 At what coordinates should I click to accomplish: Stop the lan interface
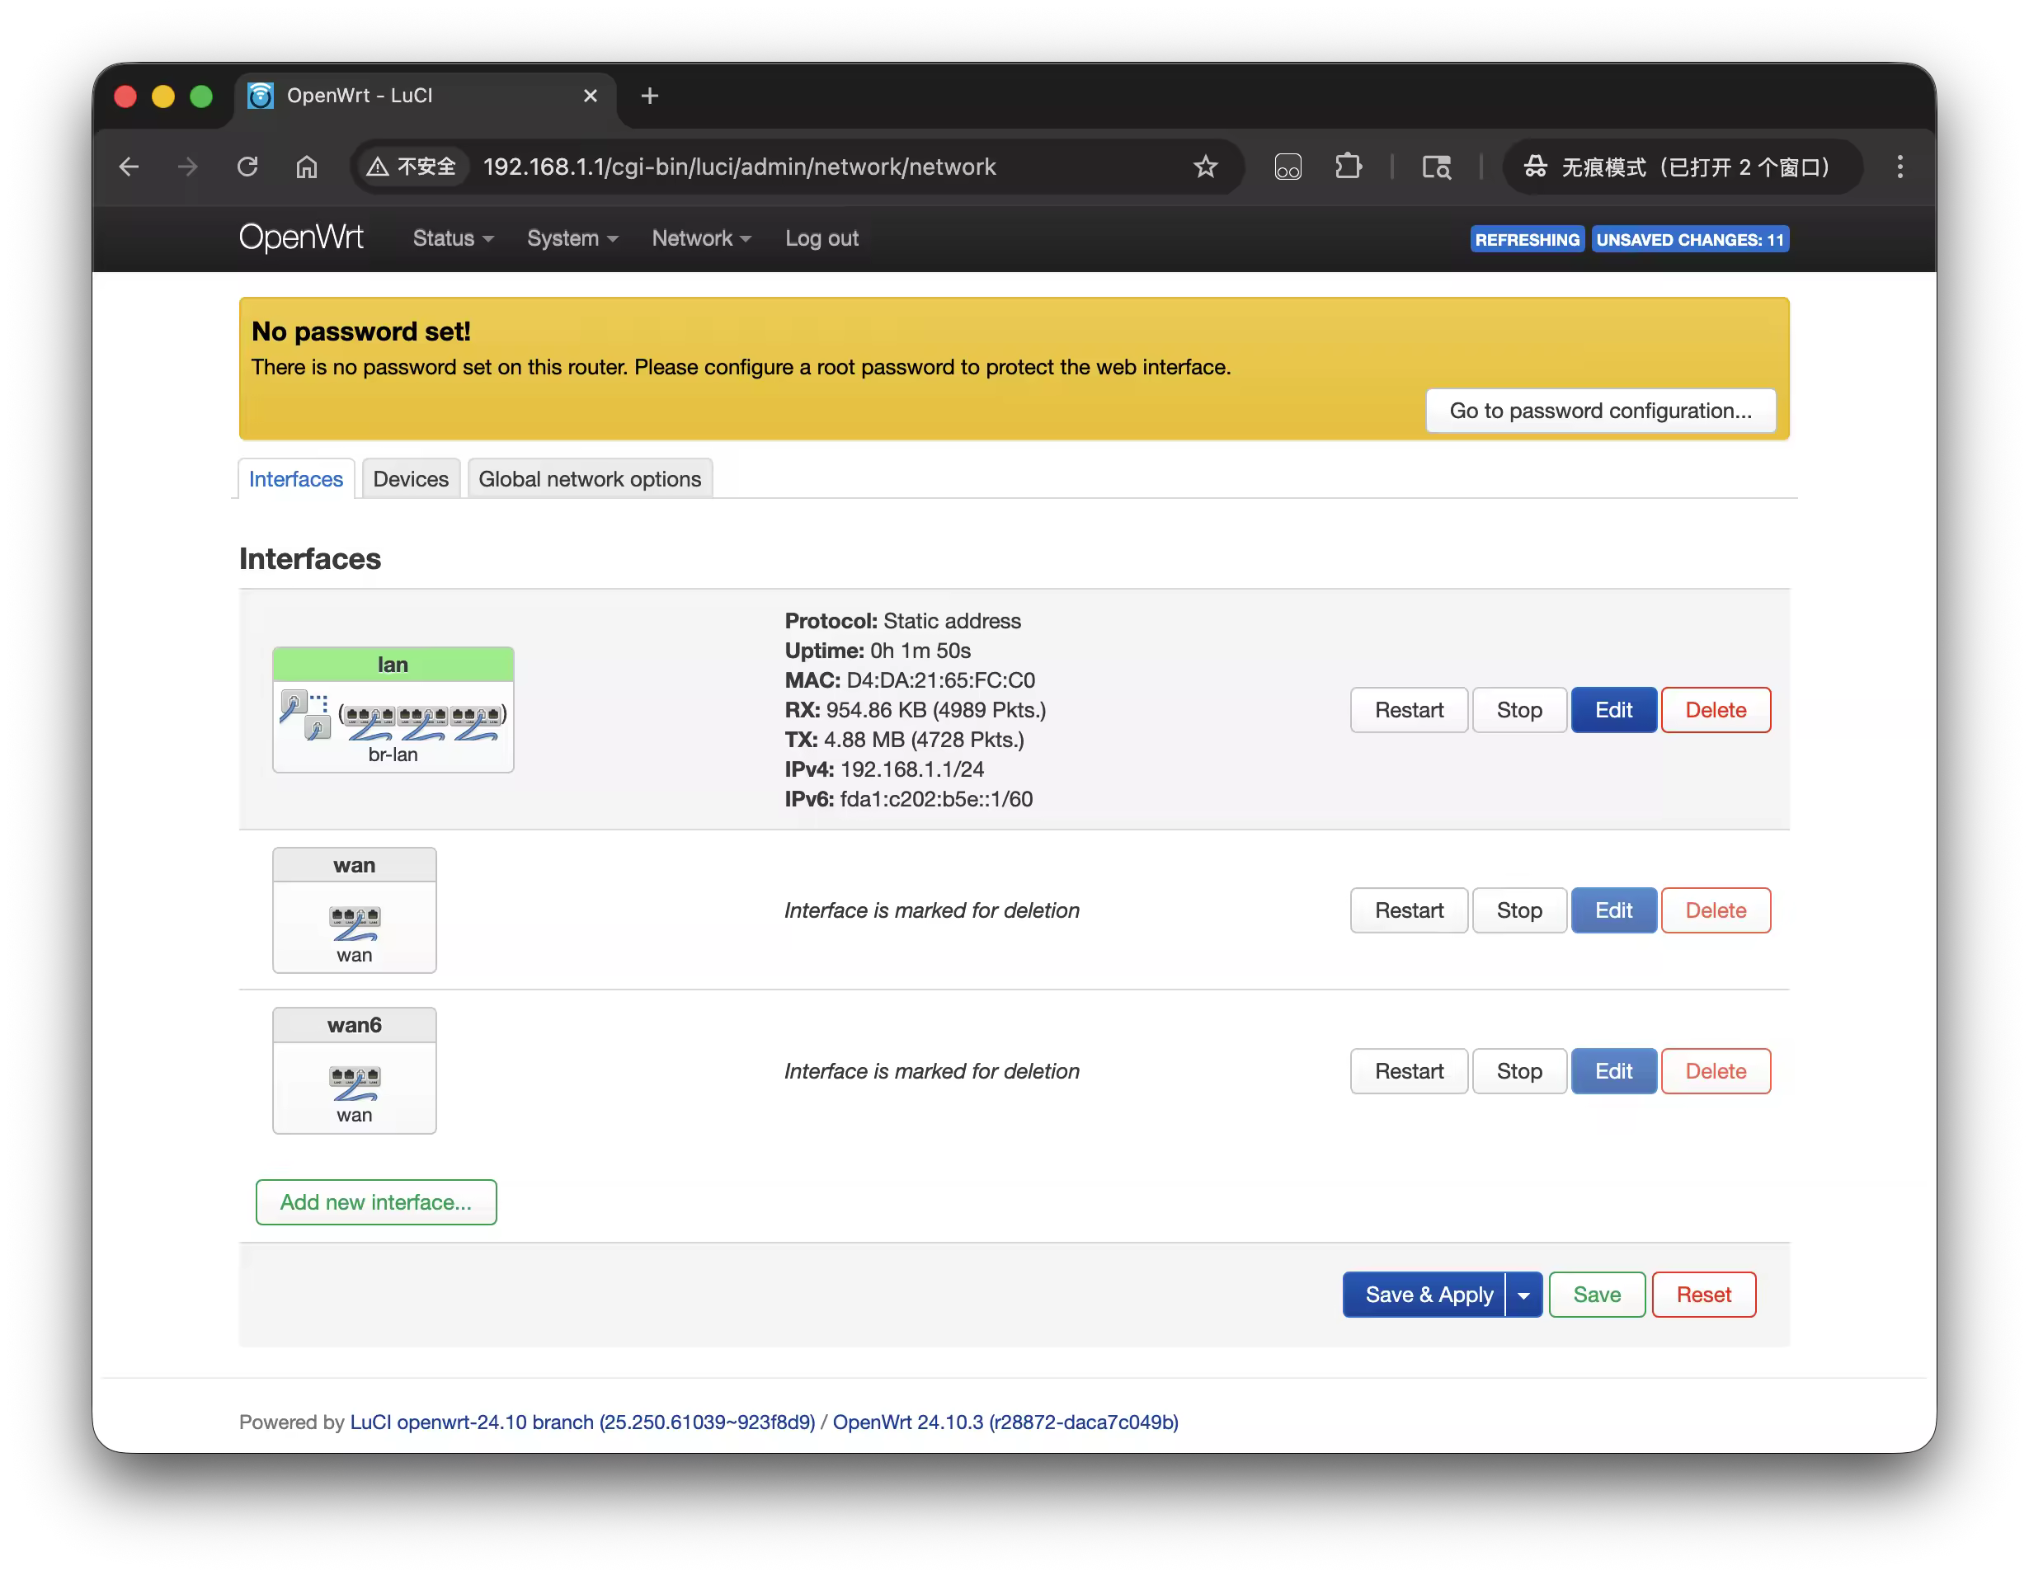point(1519,711)
